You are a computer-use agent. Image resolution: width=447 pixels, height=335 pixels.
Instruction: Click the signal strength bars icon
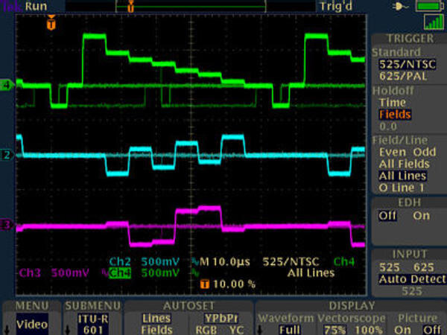click(434, 22)
